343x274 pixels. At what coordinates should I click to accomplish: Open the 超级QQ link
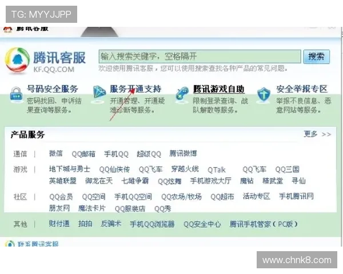click(x=149, y=154)
